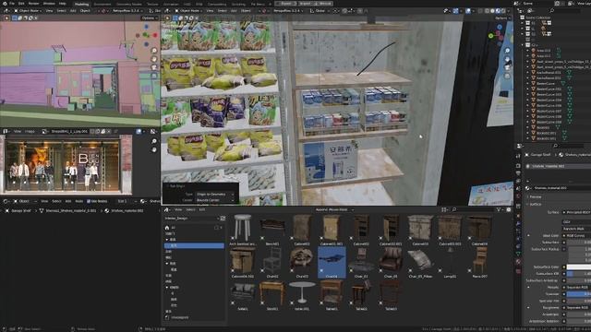Screen dimensions: 591x332
Task: Click pan hand icon in the image editor
Action: (154, 149)
